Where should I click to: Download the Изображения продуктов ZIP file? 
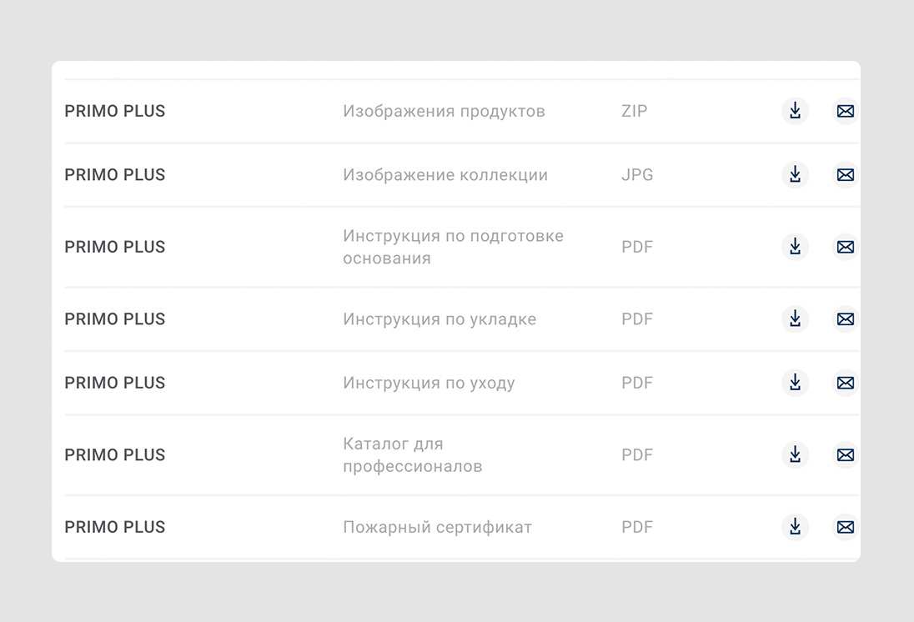click(795, 111)
